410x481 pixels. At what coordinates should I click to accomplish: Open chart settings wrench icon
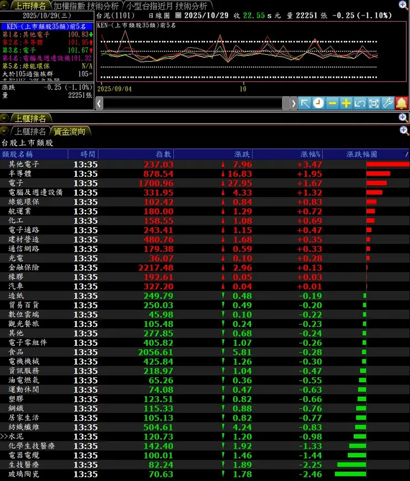tap(388, 104)
